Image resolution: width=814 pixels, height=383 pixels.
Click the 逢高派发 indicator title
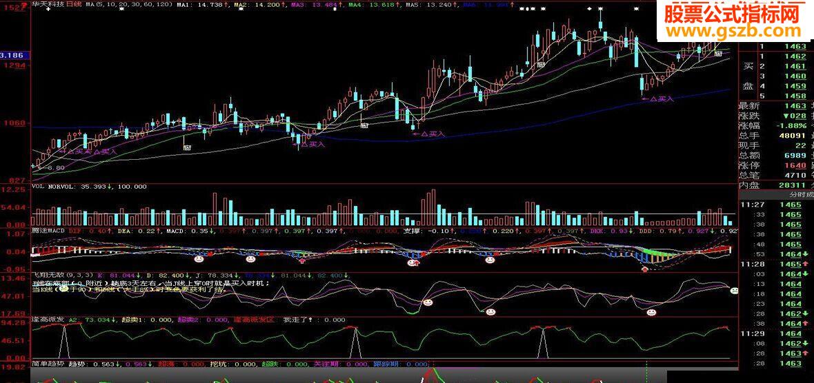click(x=48, y=320)
